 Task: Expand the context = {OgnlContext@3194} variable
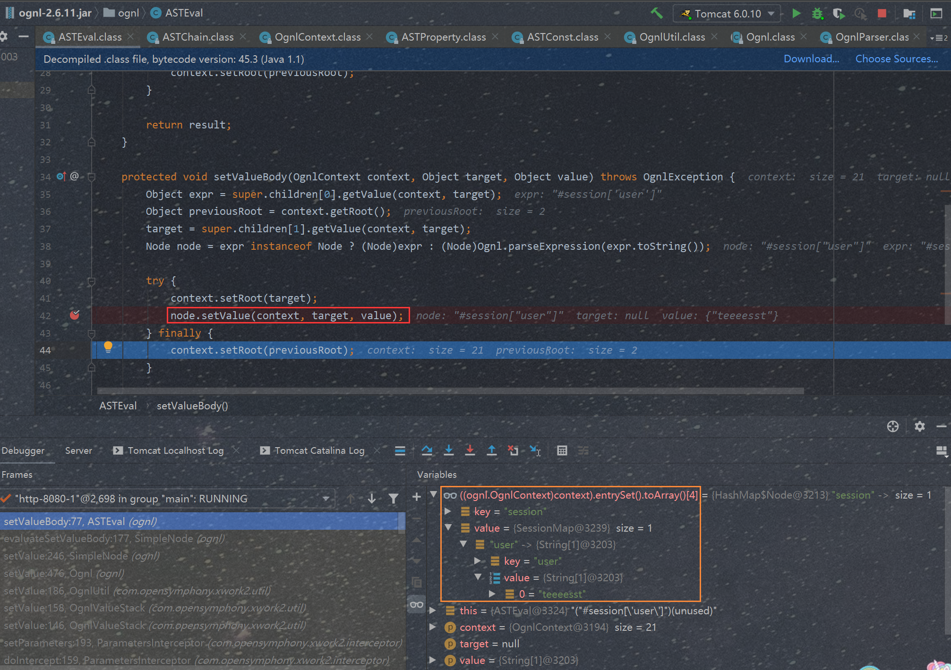point(432,627)
